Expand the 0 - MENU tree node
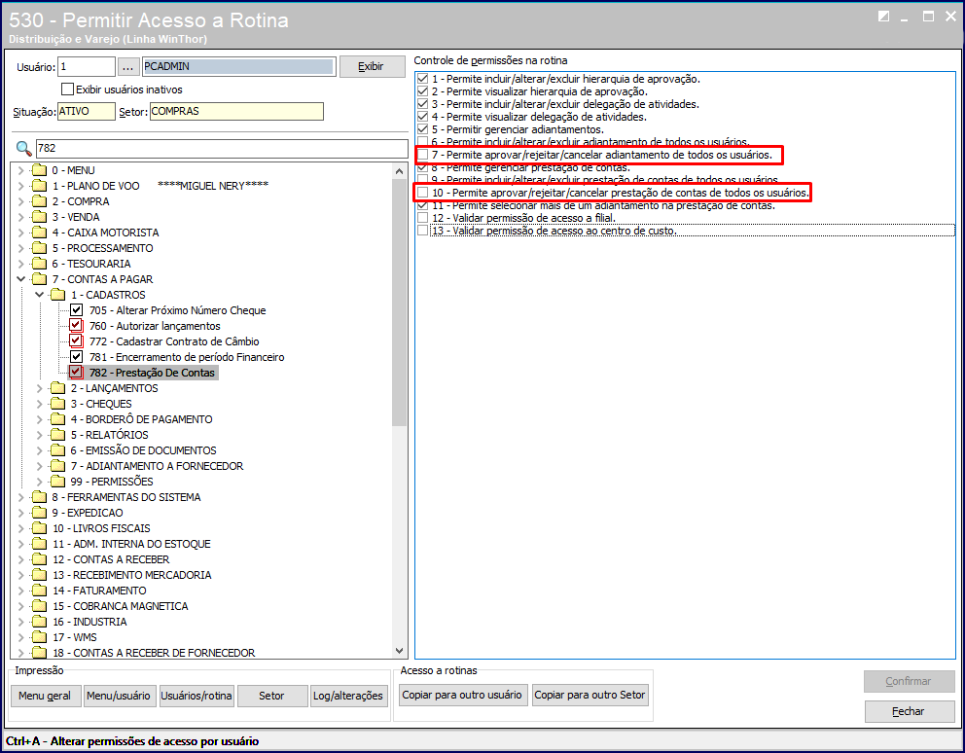The image size is (965, 753). [x=21, y=170]
